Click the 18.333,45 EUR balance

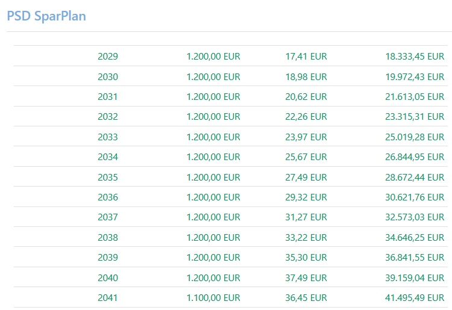pyautogui.click(x=415, y=57)
